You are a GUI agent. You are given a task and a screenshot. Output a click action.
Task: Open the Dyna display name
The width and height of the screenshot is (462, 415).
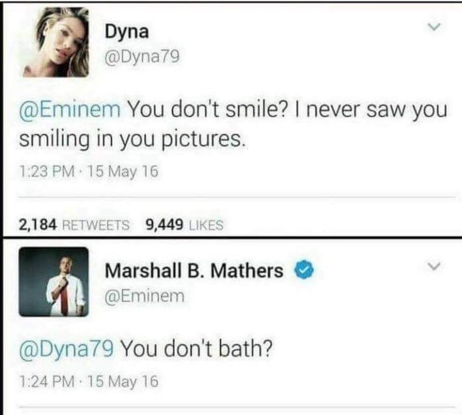[x=127, y=32]
